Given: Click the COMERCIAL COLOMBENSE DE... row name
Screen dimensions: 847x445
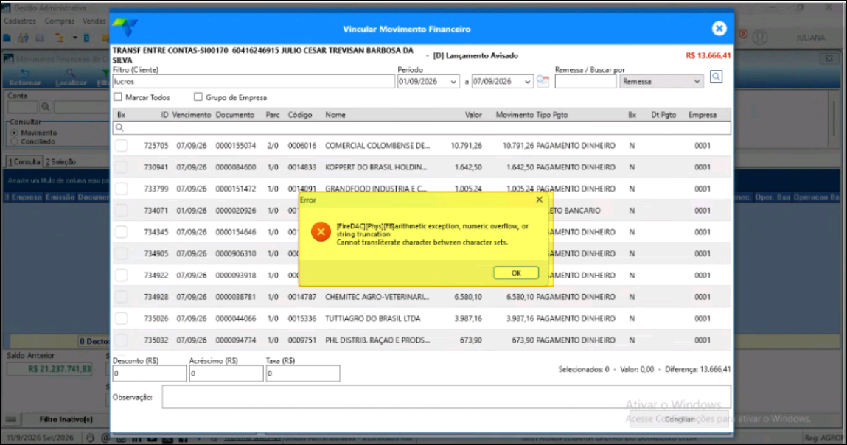Looking at the screenshot, I should pyautogui.click(x=377, y=146).
